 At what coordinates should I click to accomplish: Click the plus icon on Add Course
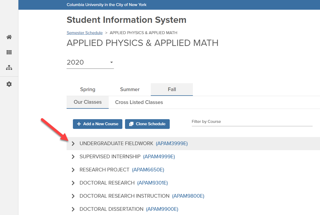(79, 124)
